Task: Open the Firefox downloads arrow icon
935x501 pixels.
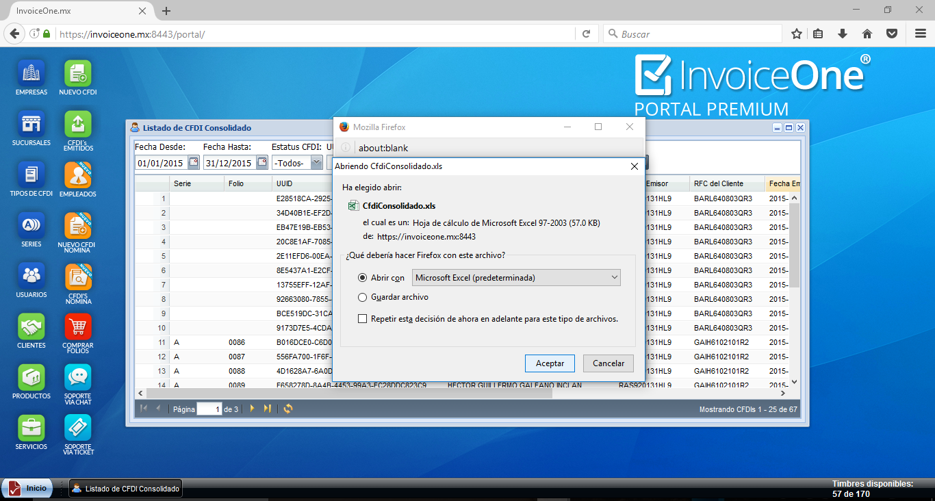Action: tap(843, 34)
